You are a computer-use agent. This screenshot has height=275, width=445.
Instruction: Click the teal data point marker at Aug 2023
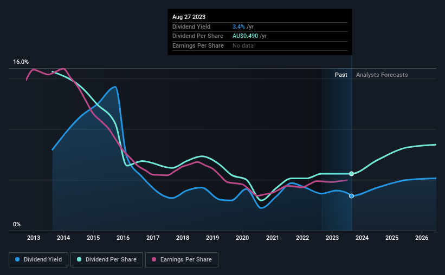pos(351,174)
